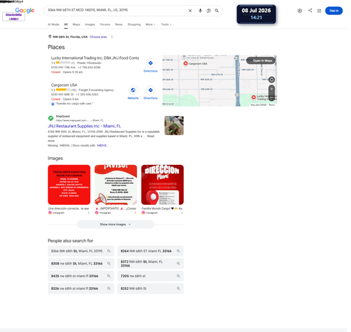
Task: Search for 8372 NW 68th St, Miami, FL 33166
Action: pos(150,263)
